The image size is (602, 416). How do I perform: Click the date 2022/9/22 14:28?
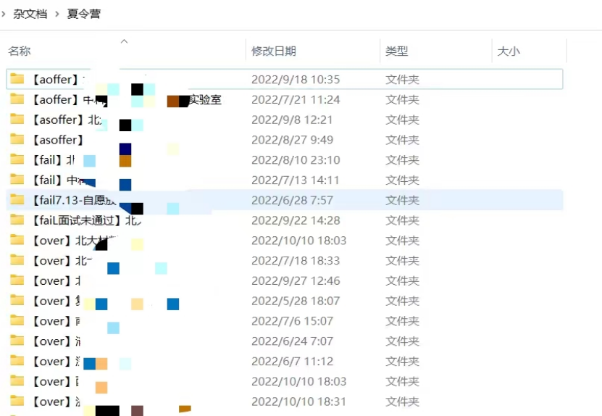coord(296,220)
